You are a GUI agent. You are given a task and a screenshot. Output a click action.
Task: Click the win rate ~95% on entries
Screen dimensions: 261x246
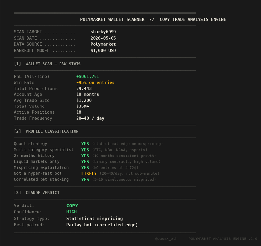pyautogui.click(x=96, y=83)
